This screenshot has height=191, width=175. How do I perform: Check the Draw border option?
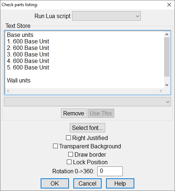[70, 154]
